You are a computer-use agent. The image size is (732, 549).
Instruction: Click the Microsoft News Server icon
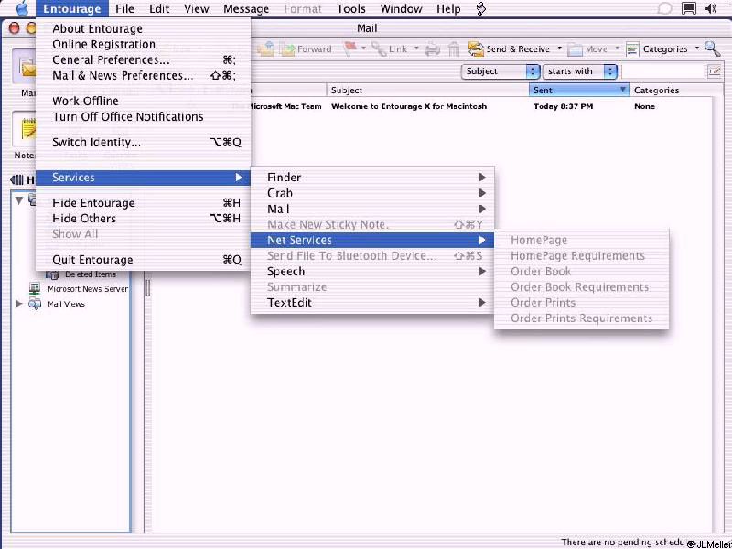tap(35, 289)
